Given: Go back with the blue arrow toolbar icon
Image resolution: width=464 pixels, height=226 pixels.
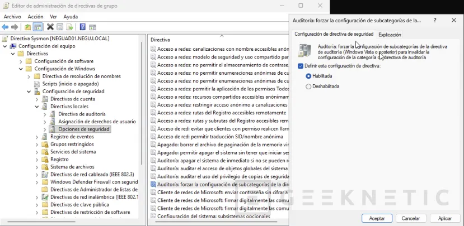Looking at the screenshot, I should 5,27.
